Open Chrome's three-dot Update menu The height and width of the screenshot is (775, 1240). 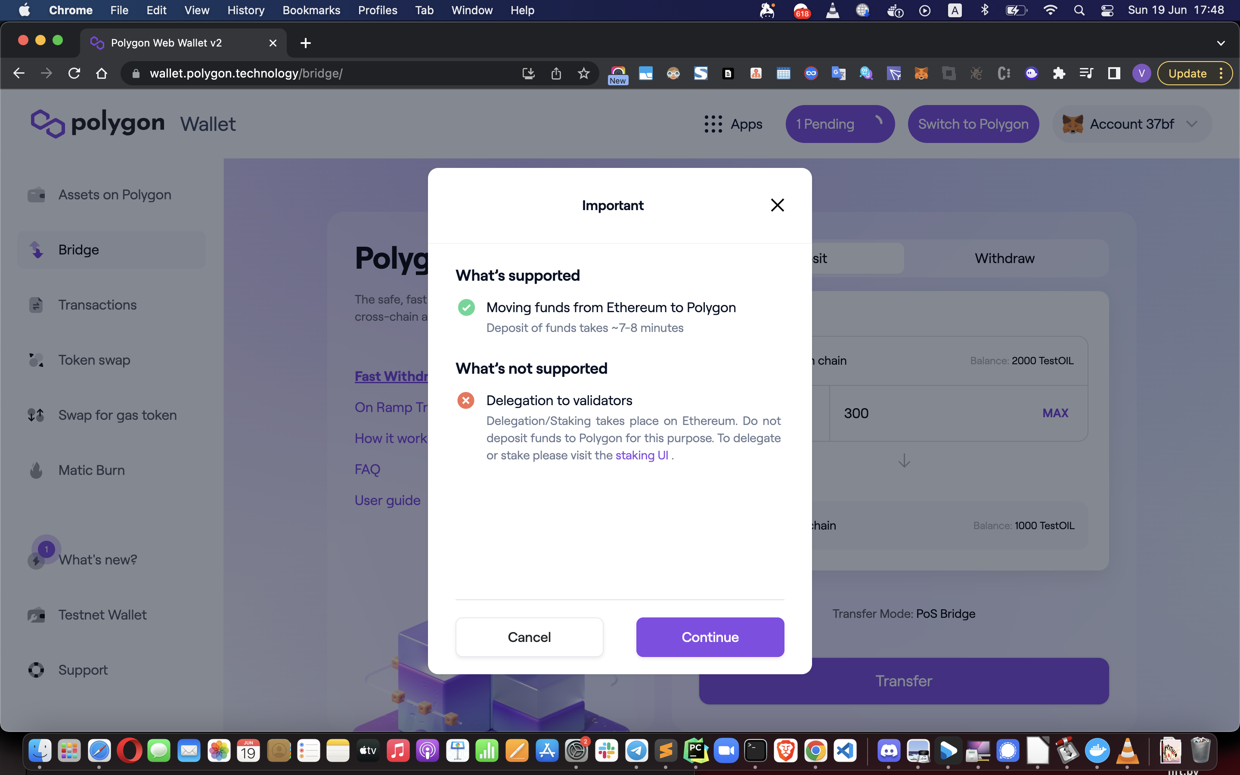coord(1221,73)
